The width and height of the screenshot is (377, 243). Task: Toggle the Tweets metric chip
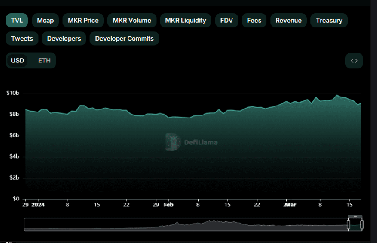pos(22,38)
